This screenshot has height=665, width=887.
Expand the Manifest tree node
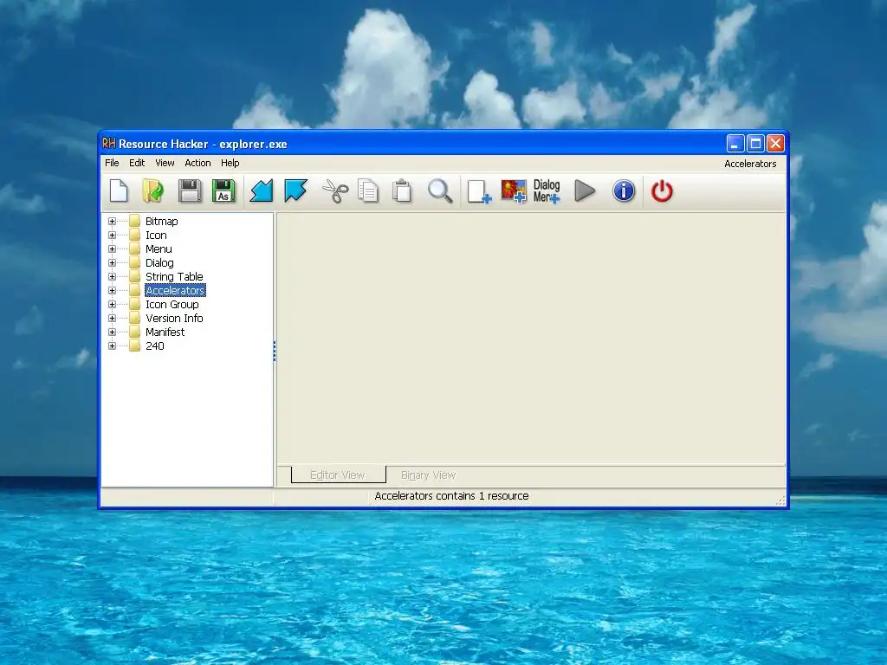[x=112, y=332]
